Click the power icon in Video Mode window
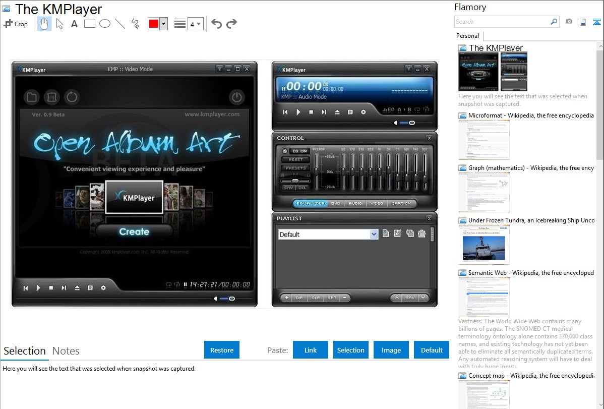This screenshot has width=604, height=409. (237, 97)
